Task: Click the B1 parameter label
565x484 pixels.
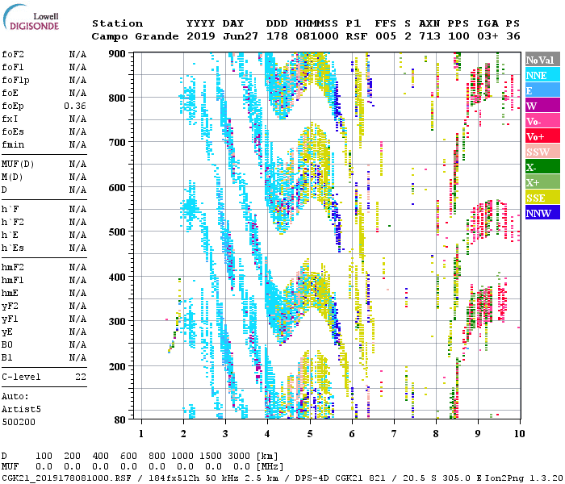Action: point(6,357)
